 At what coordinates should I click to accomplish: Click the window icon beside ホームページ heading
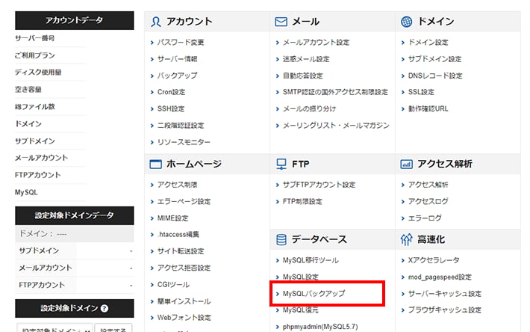156,164
